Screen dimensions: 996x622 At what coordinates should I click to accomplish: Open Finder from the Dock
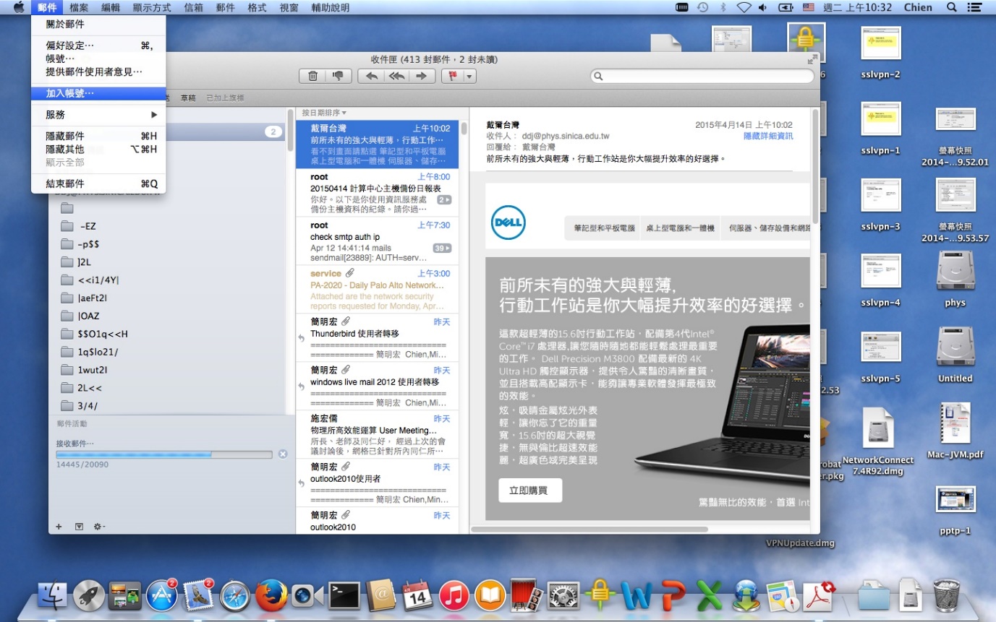point(52,595)
